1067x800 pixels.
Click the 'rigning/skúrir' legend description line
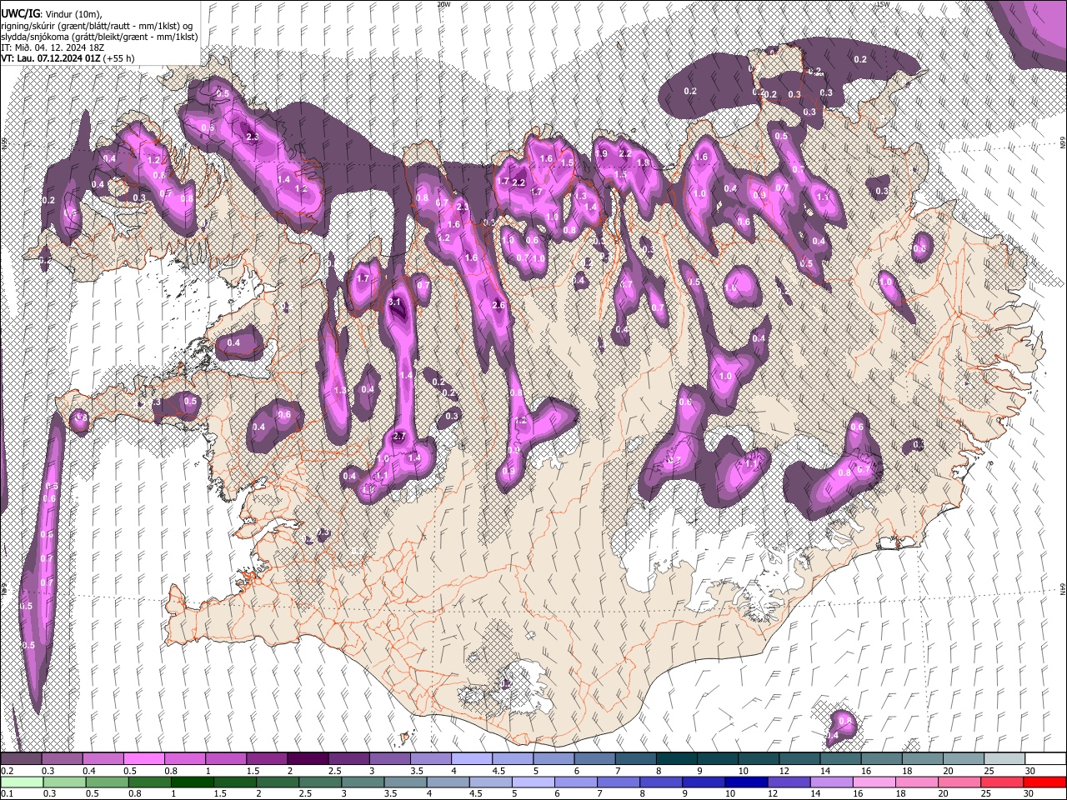(98, 26)
